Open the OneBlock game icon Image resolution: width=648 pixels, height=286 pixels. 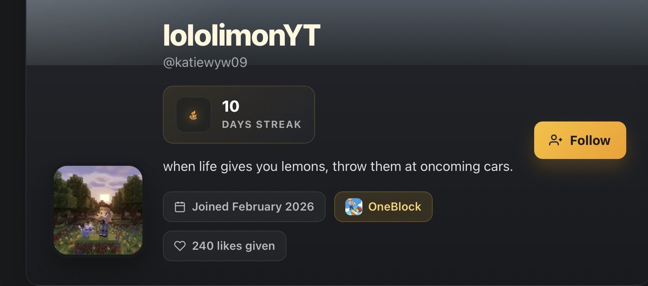click(353, 207)
